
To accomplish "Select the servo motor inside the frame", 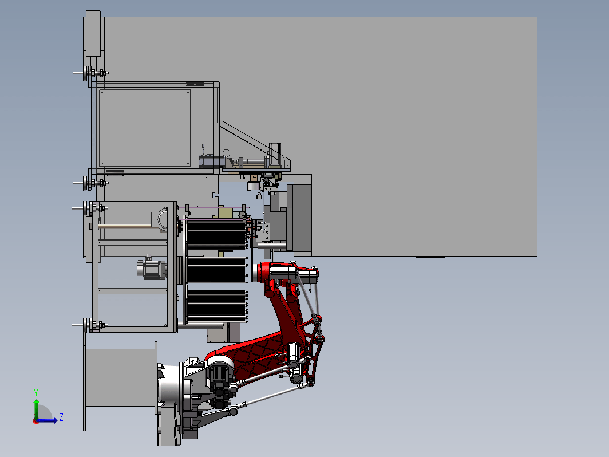I will (152, 268).
